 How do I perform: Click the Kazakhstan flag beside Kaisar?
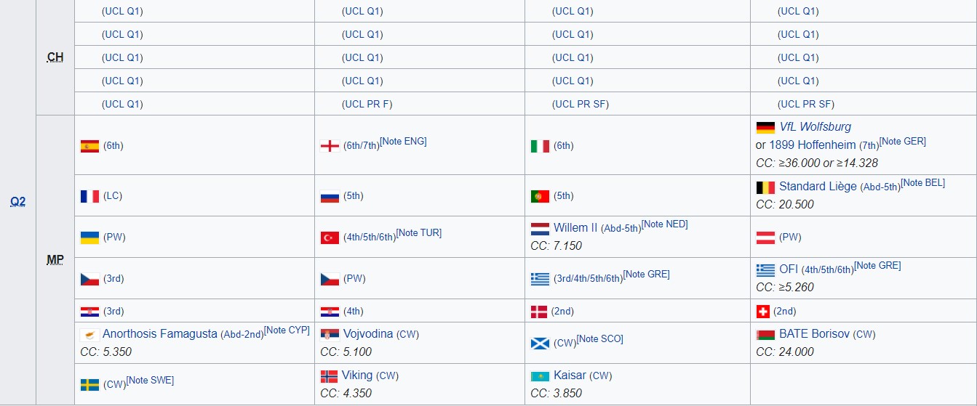click(540, 376)
